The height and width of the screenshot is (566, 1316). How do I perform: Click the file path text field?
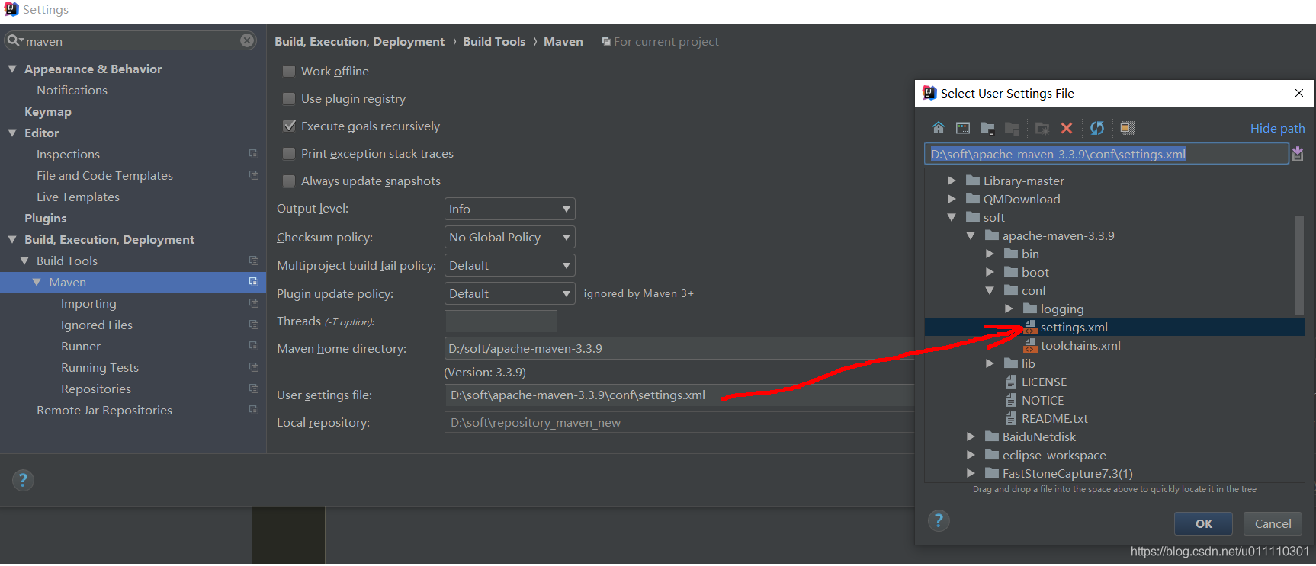[x=1106, y=154]
